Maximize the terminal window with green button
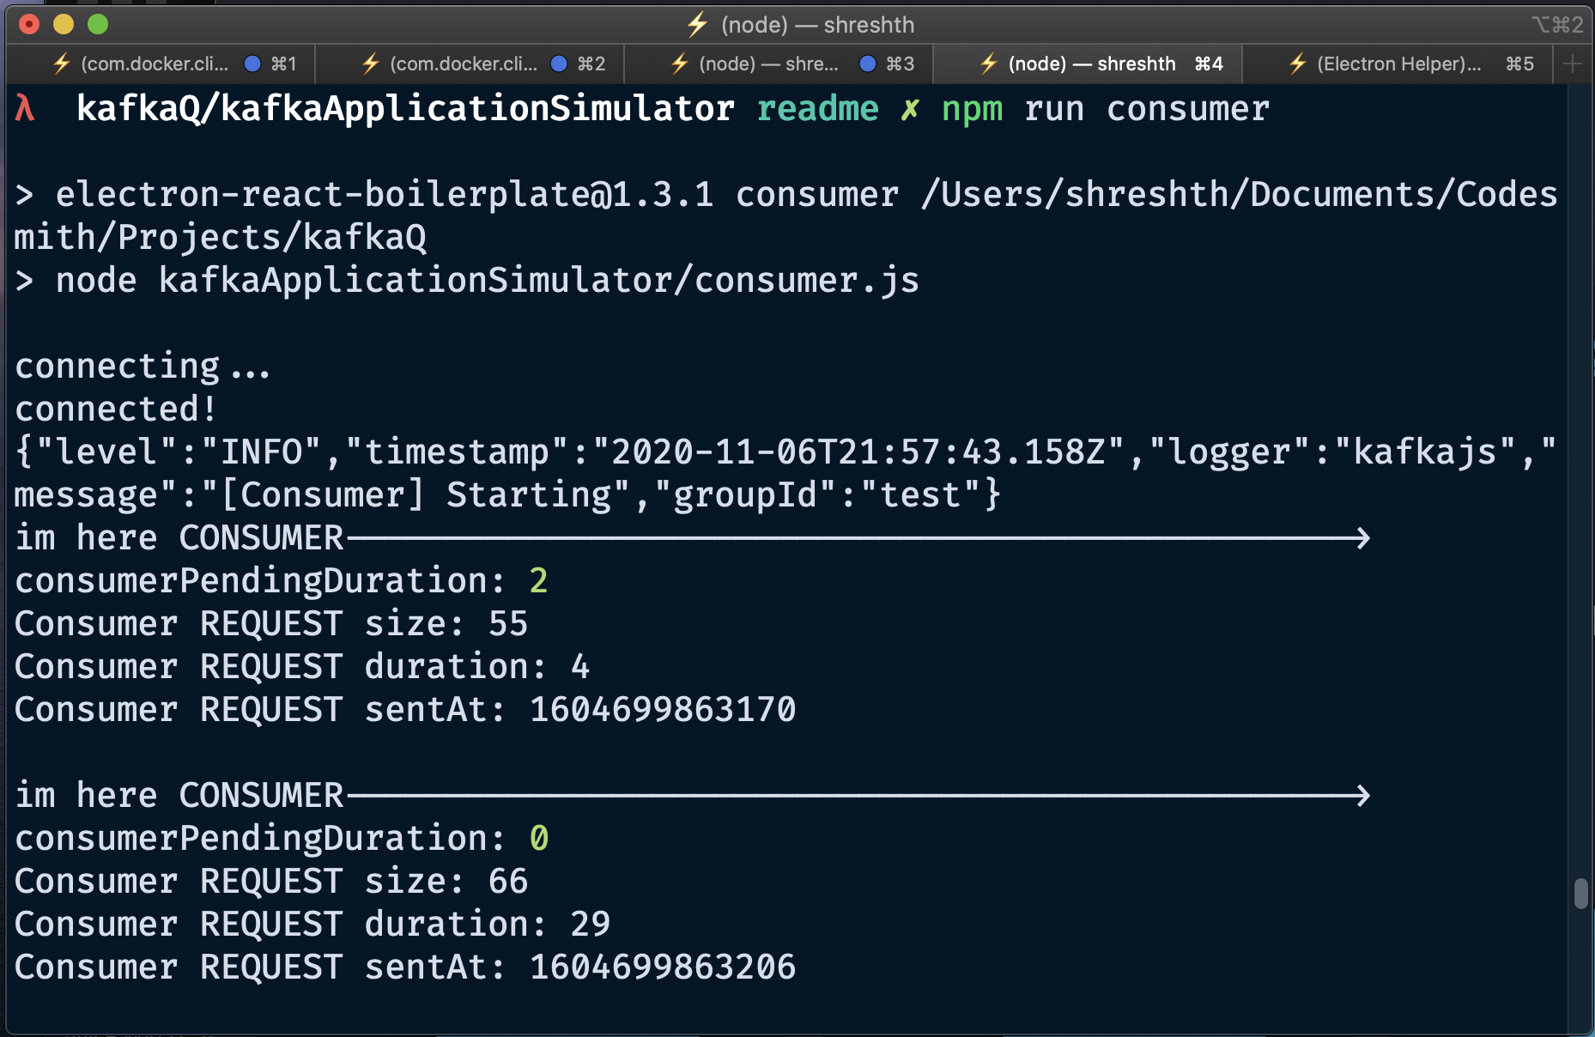This screenshot has height=1037, width=1595. coord(98,24)
